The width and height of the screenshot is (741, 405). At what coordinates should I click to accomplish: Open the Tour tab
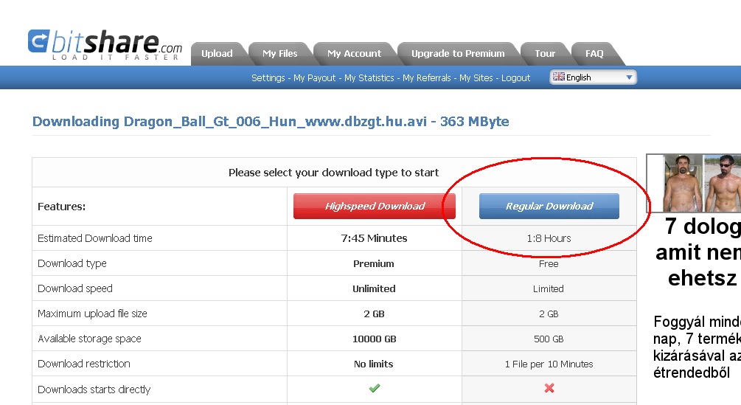545,53
